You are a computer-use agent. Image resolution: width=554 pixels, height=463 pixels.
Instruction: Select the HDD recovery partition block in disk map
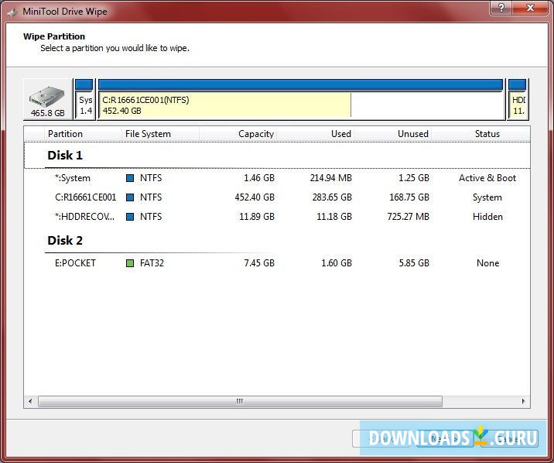coord(518,99)
